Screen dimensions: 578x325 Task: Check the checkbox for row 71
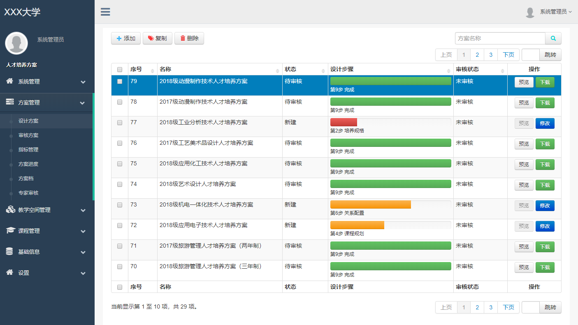click(120, 246)
